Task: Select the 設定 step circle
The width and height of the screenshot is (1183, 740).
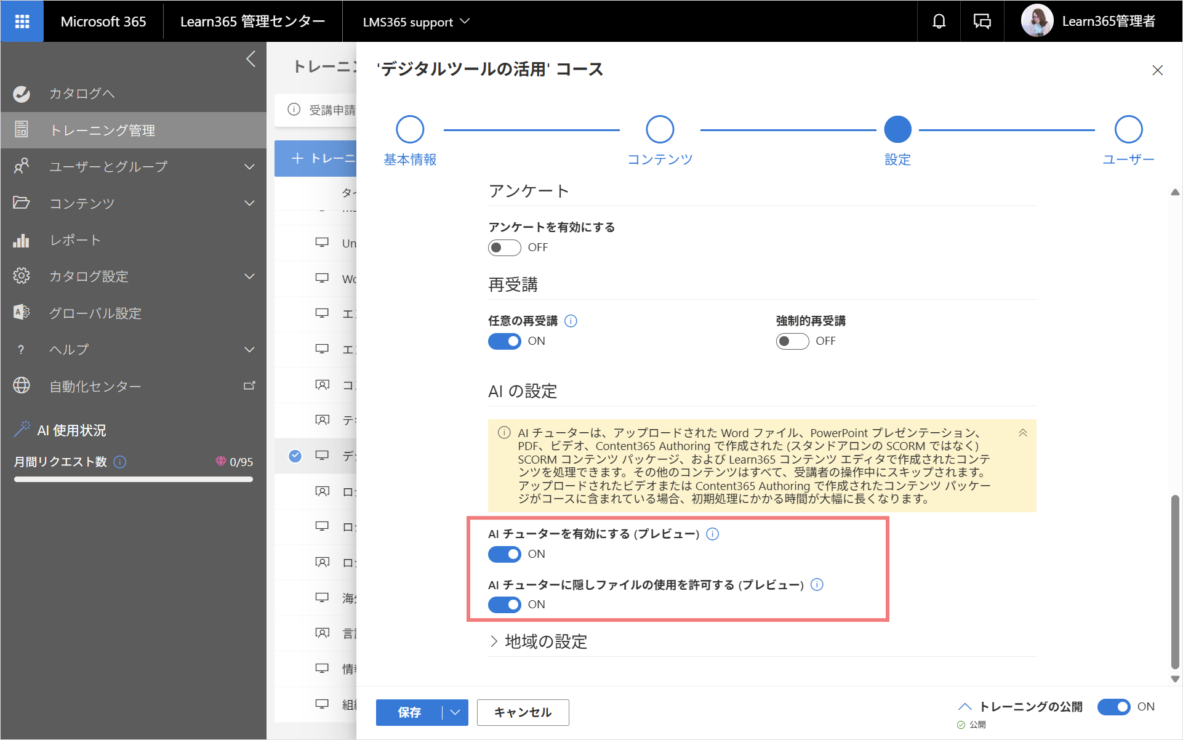Action: tap(897, 130)
